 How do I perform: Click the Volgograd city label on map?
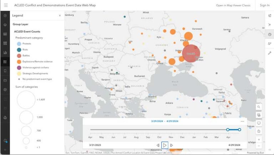220,49
